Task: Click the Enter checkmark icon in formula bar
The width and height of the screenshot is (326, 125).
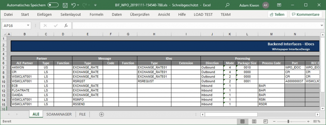Action: (55, 26)
